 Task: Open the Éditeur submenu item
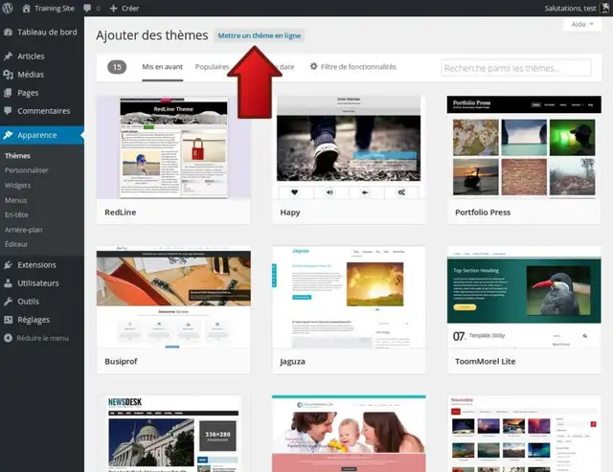[x=16, y=244]
